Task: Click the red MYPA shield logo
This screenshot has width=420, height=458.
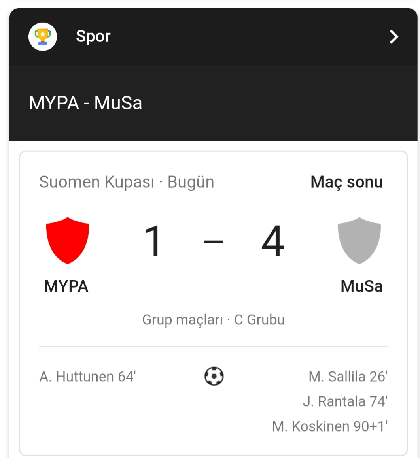Action: point(68,240)
